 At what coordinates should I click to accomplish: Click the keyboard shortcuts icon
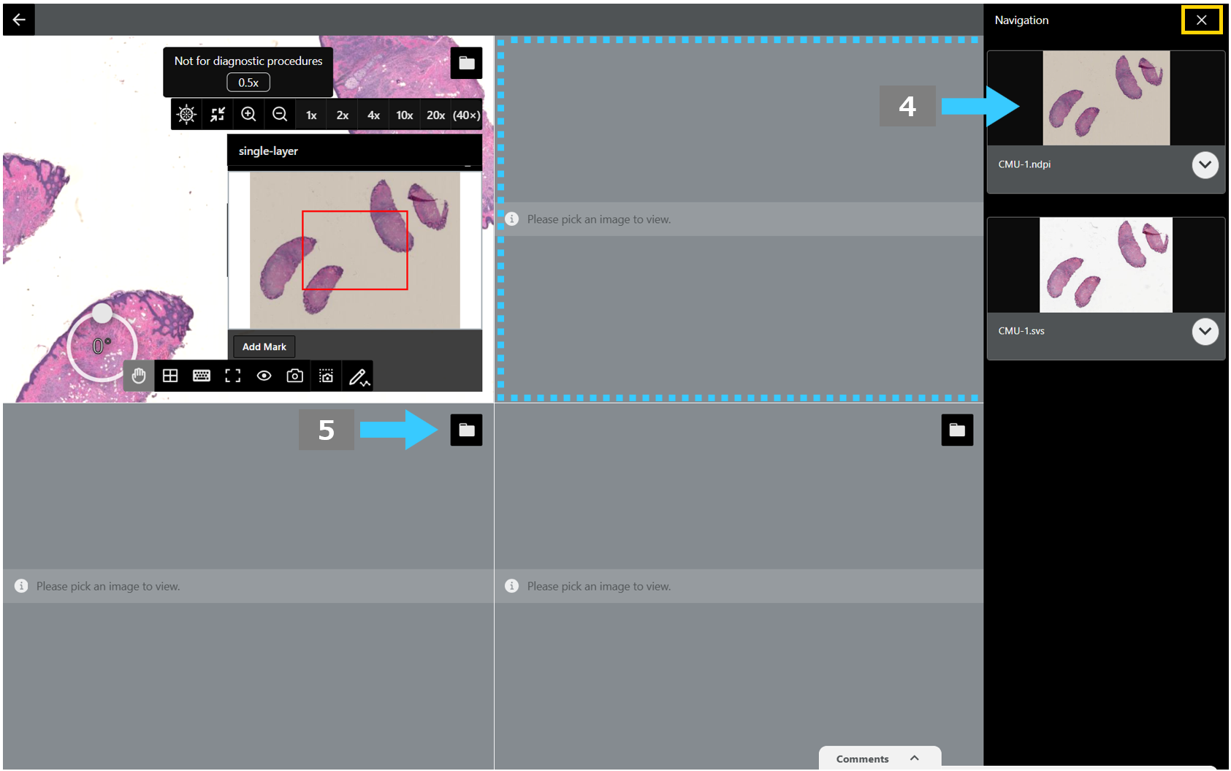point(202,376)
